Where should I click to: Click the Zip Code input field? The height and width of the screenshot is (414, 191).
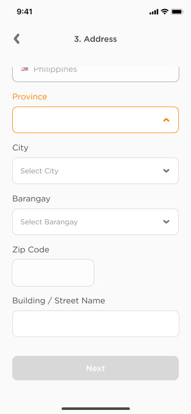(x=53, y=273)
